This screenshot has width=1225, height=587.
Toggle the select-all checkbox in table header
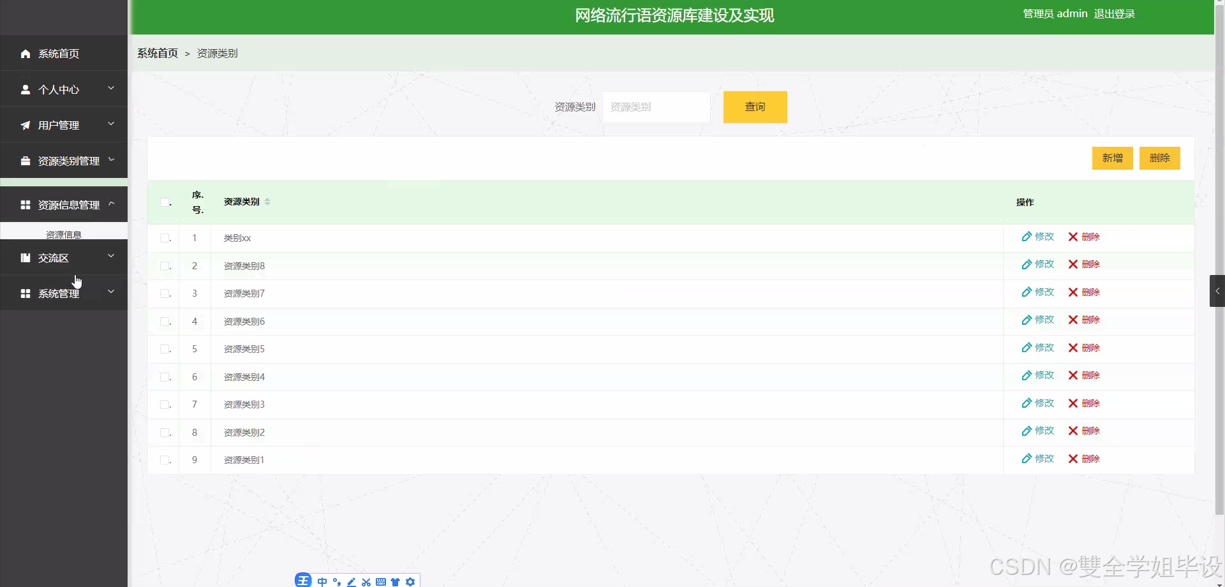(x=164, y=202)
